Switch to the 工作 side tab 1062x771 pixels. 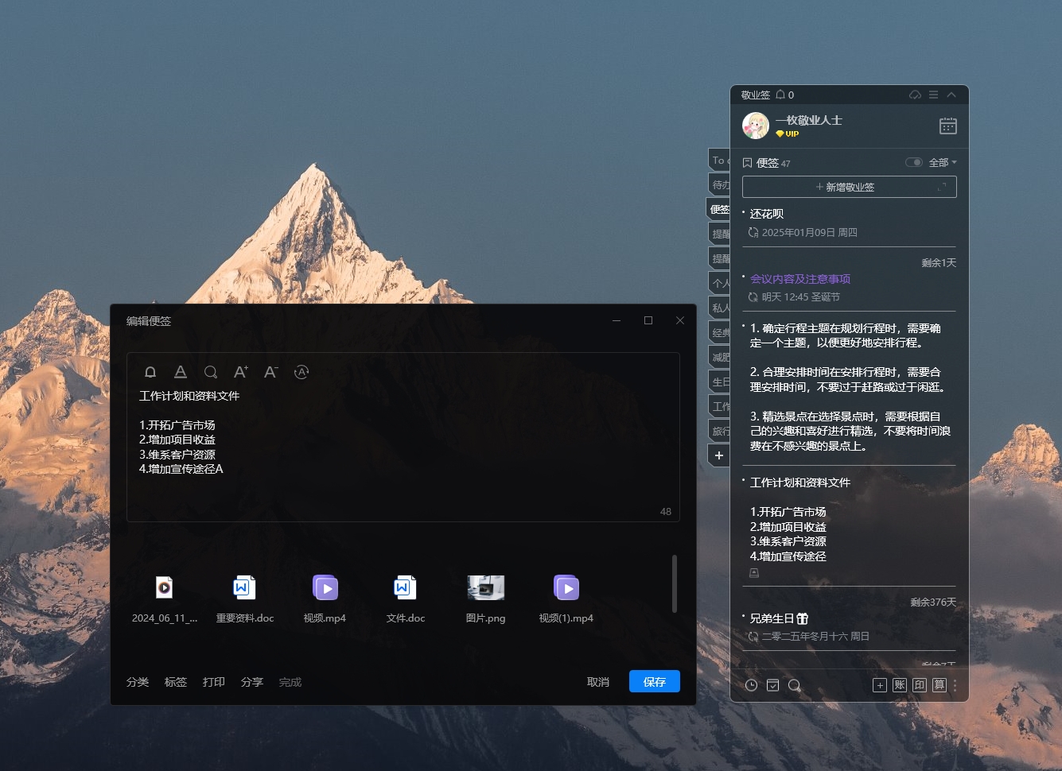719,406
